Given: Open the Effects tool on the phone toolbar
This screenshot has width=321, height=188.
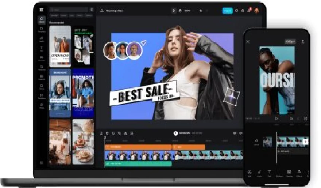Looking at the screenshot, I should coord(299,173).
